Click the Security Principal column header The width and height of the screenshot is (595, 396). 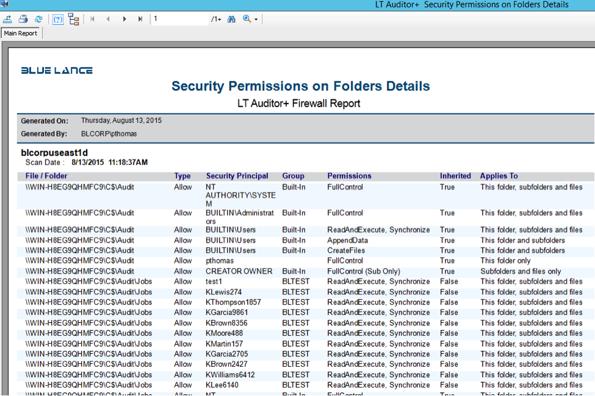[x=237, y=176]
